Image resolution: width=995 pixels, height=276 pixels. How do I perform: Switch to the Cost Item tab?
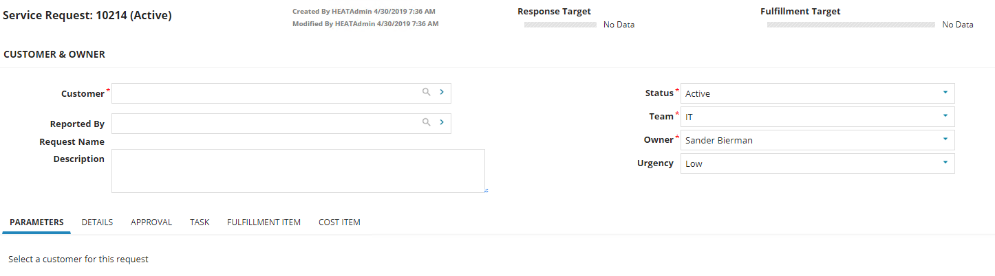point(339,222)
